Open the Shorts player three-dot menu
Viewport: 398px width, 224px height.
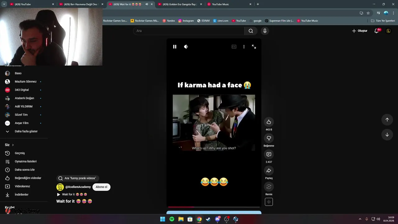244,47
